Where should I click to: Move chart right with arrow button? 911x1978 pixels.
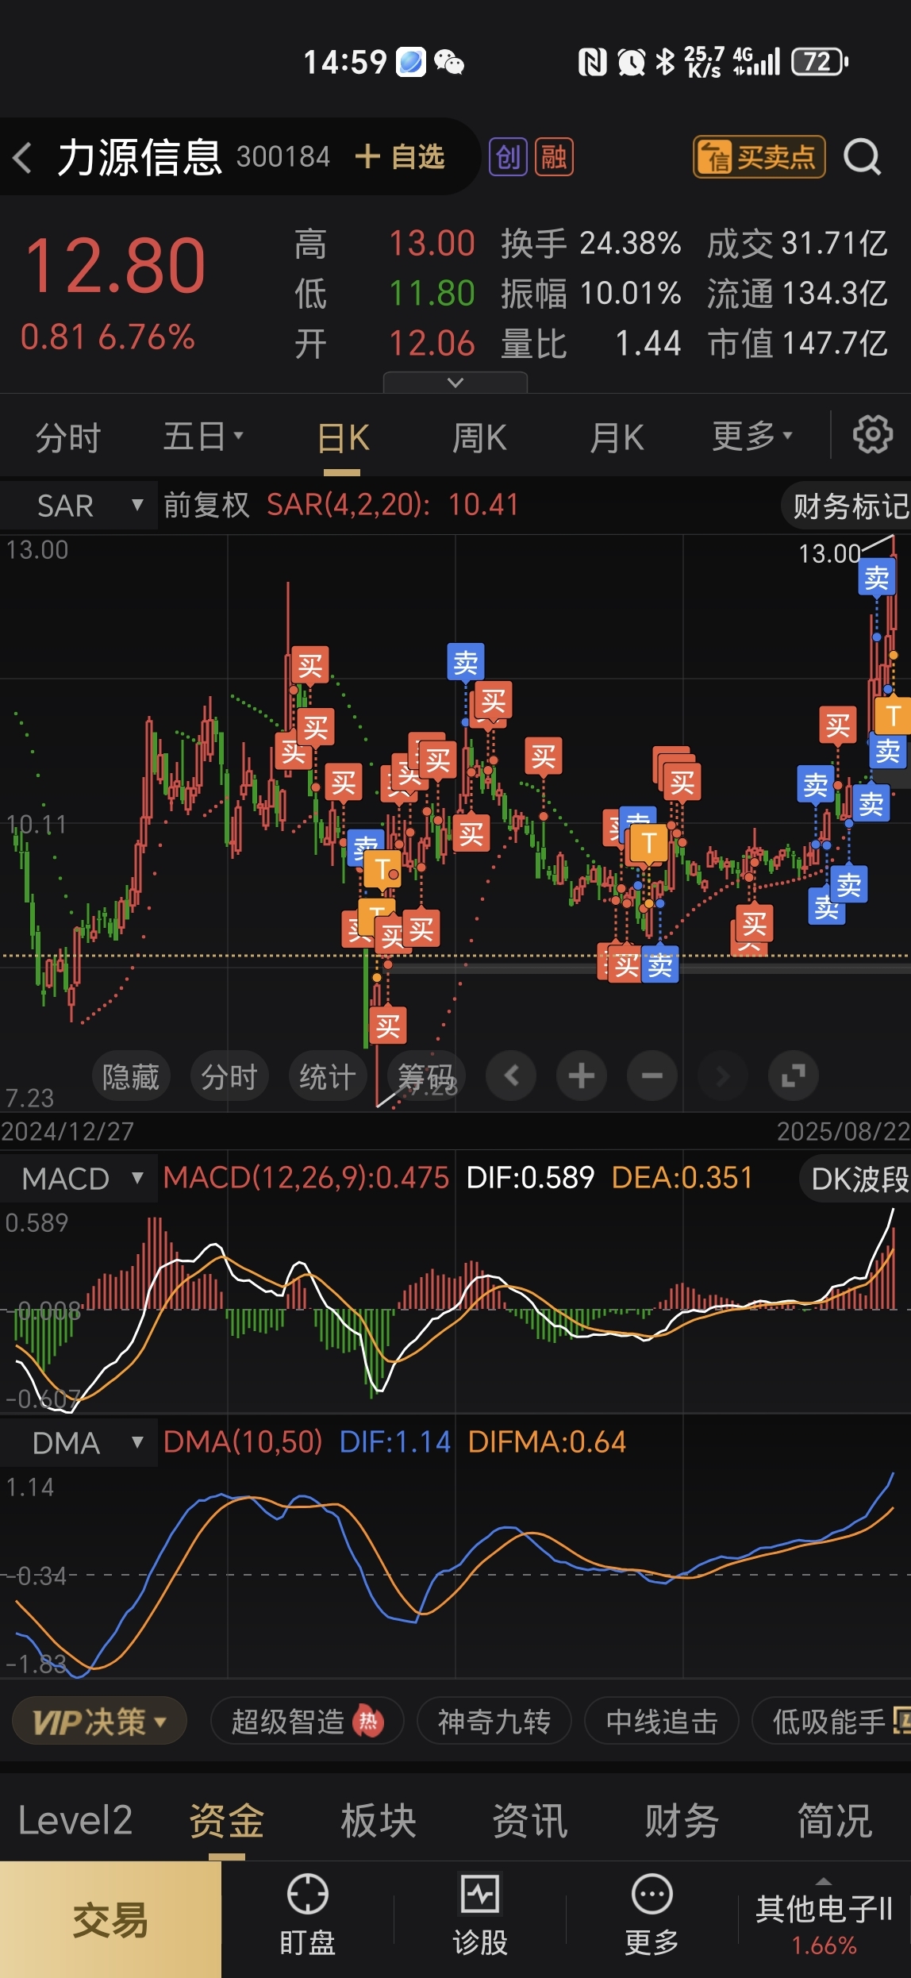click(x=723, y=1076)
